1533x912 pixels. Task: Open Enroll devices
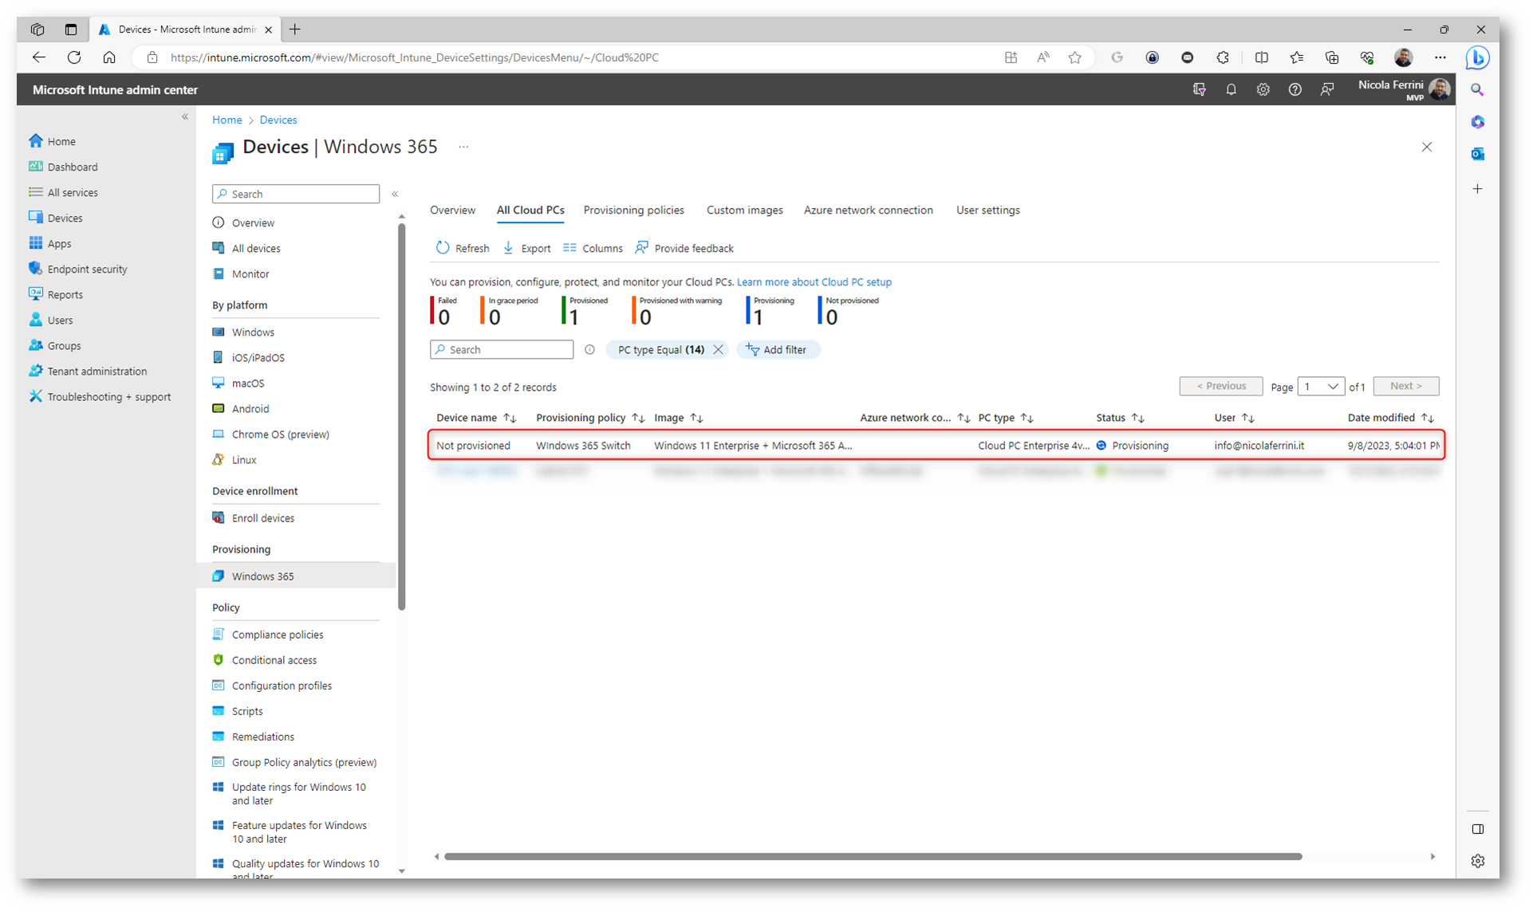tap(262, 517)
